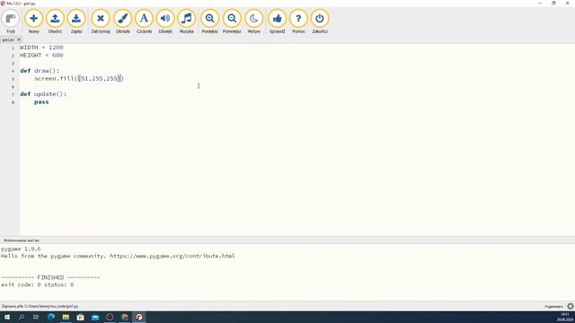
Task: Open the Tryb mode selector
Action: pos(11,22)
